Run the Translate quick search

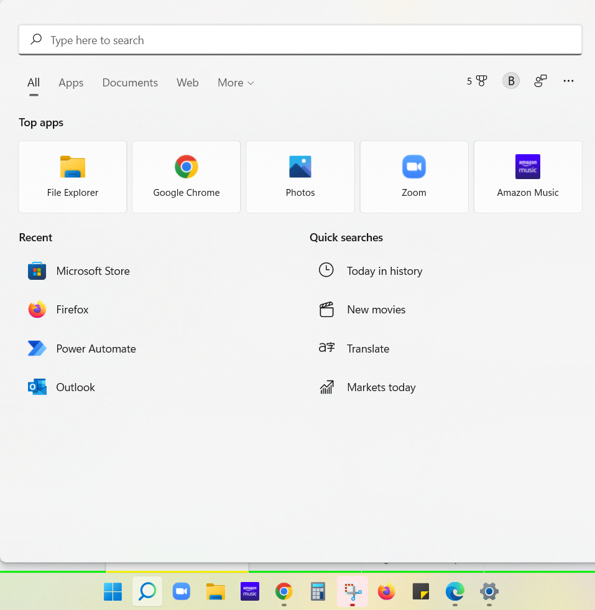coord(368,348)
